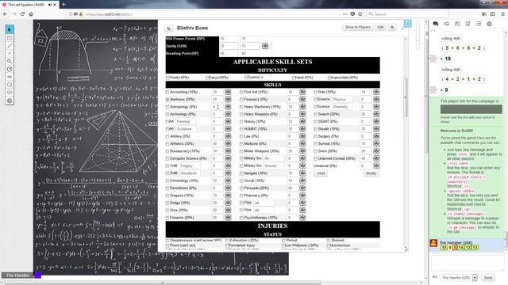Viewport: 508px width, 285px height.
Task: Select the zoom magnifier tool
Action: 10,61
